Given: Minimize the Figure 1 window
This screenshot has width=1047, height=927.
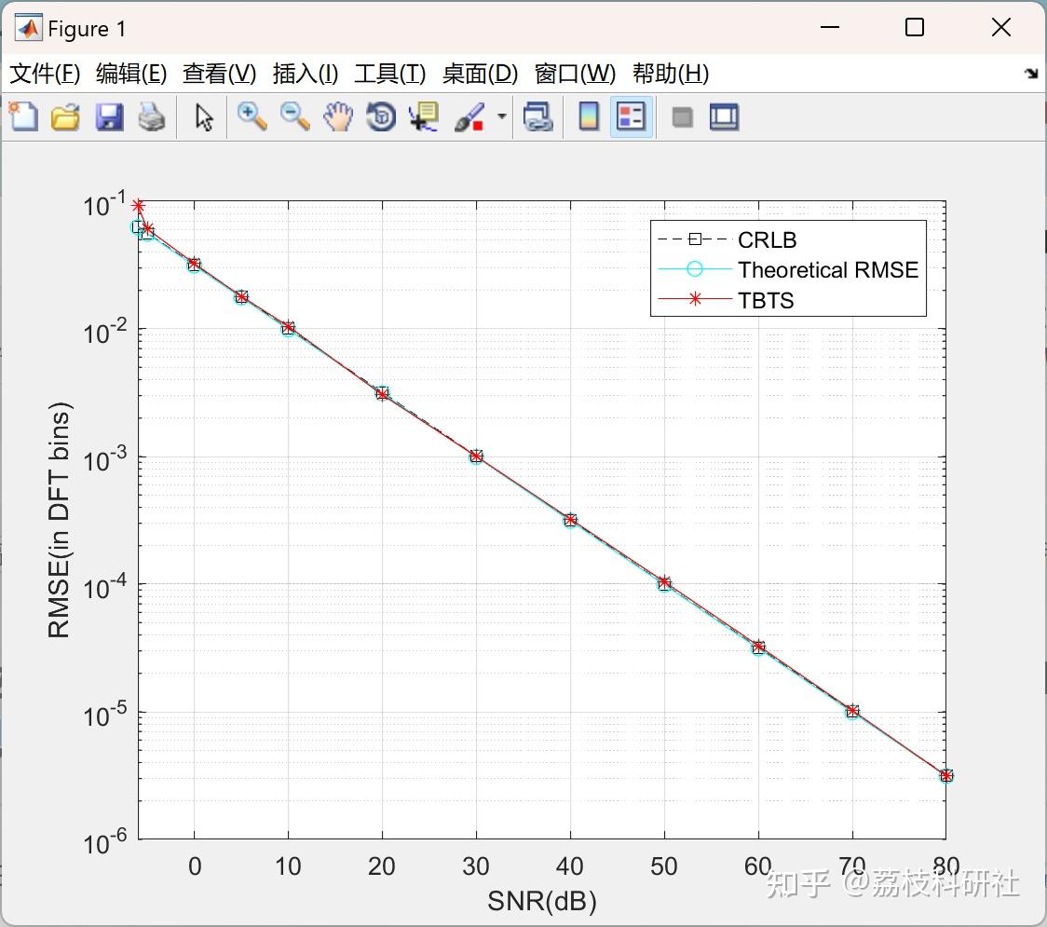Looking at the screenshot, I should coord(830,27).
